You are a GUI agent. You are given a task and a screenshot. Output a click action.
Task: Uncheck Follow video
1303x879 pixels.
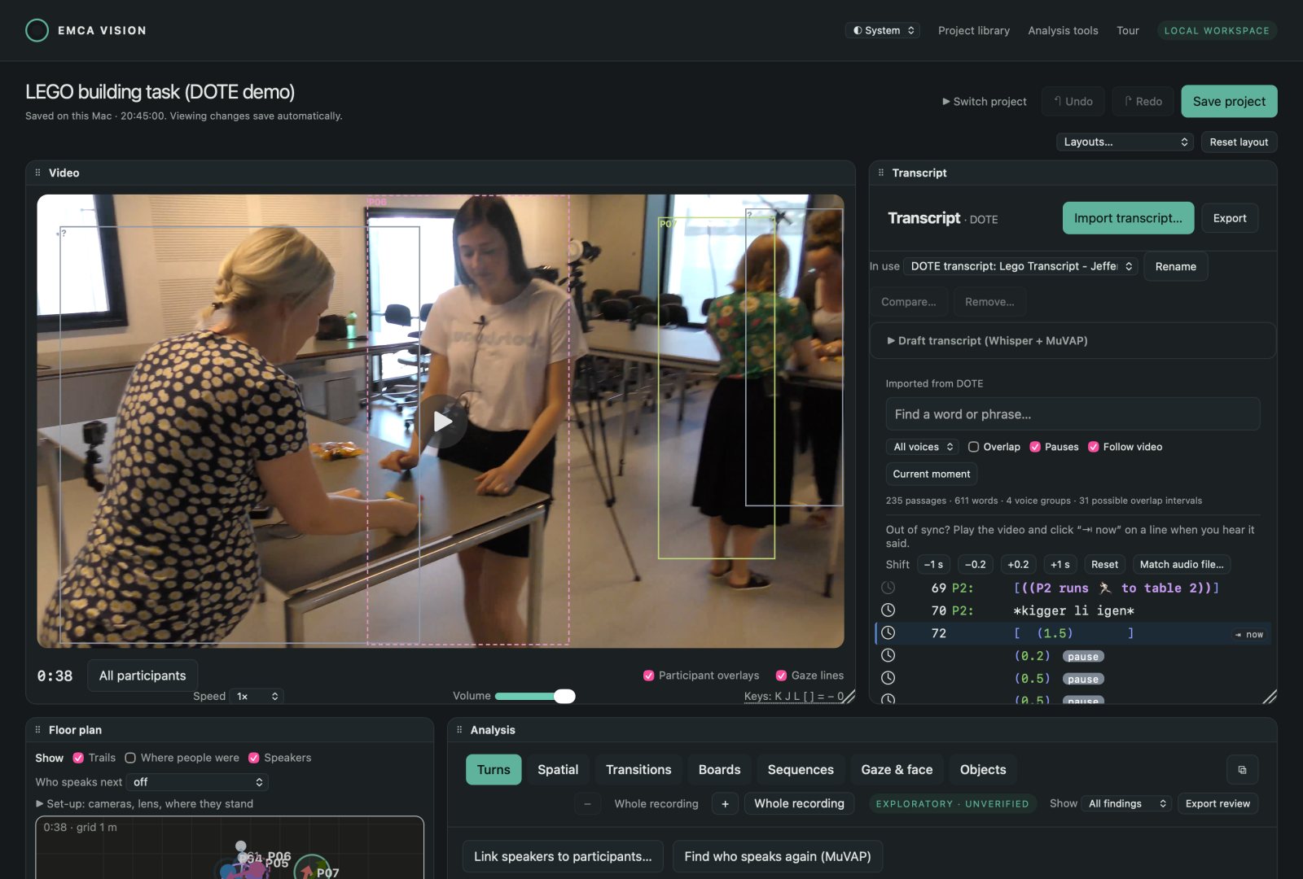1094,447
